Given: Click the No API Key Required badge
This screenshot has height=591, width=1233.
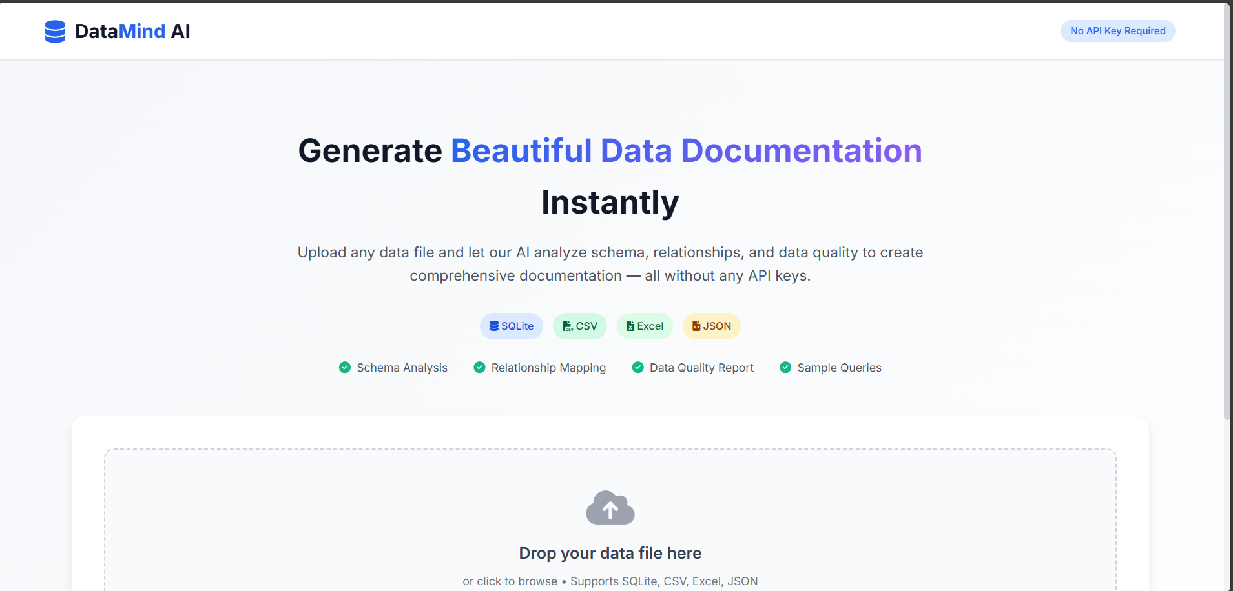Looking at the screenshot, I should pyautogui.click(x=1117, y=30).
